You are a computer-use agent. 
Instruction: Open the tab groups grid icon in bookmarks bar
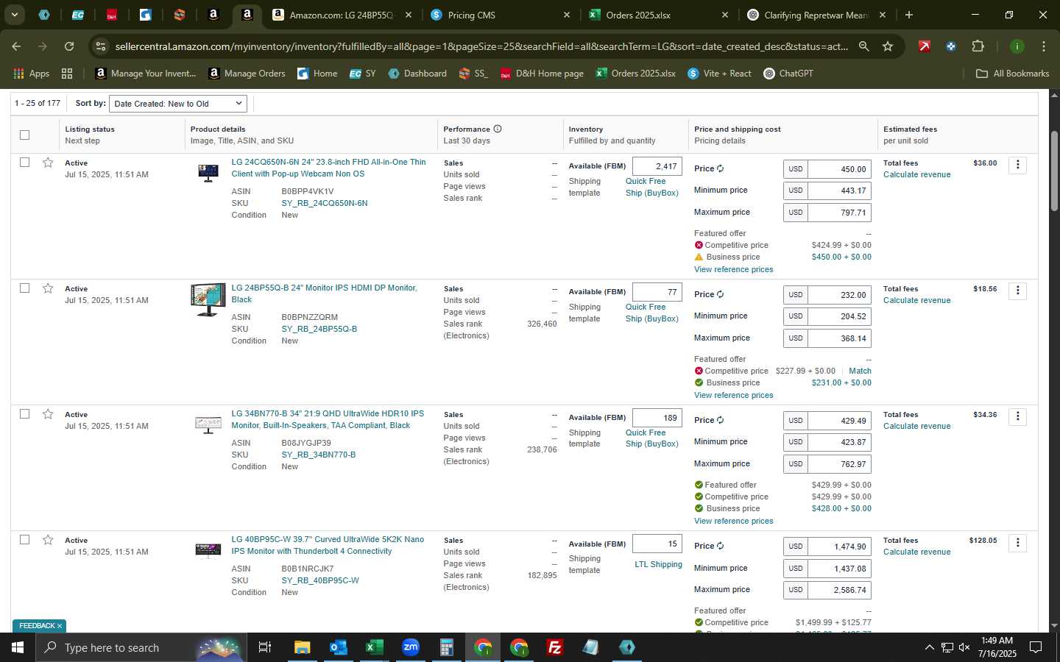67,74
